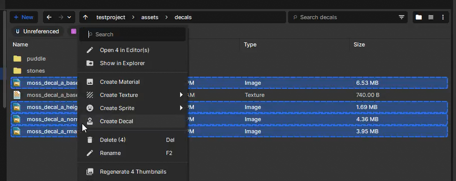Click stamp icon beside Create Decal
Viewport: 456px width, 181px height.
click(90, 121)
